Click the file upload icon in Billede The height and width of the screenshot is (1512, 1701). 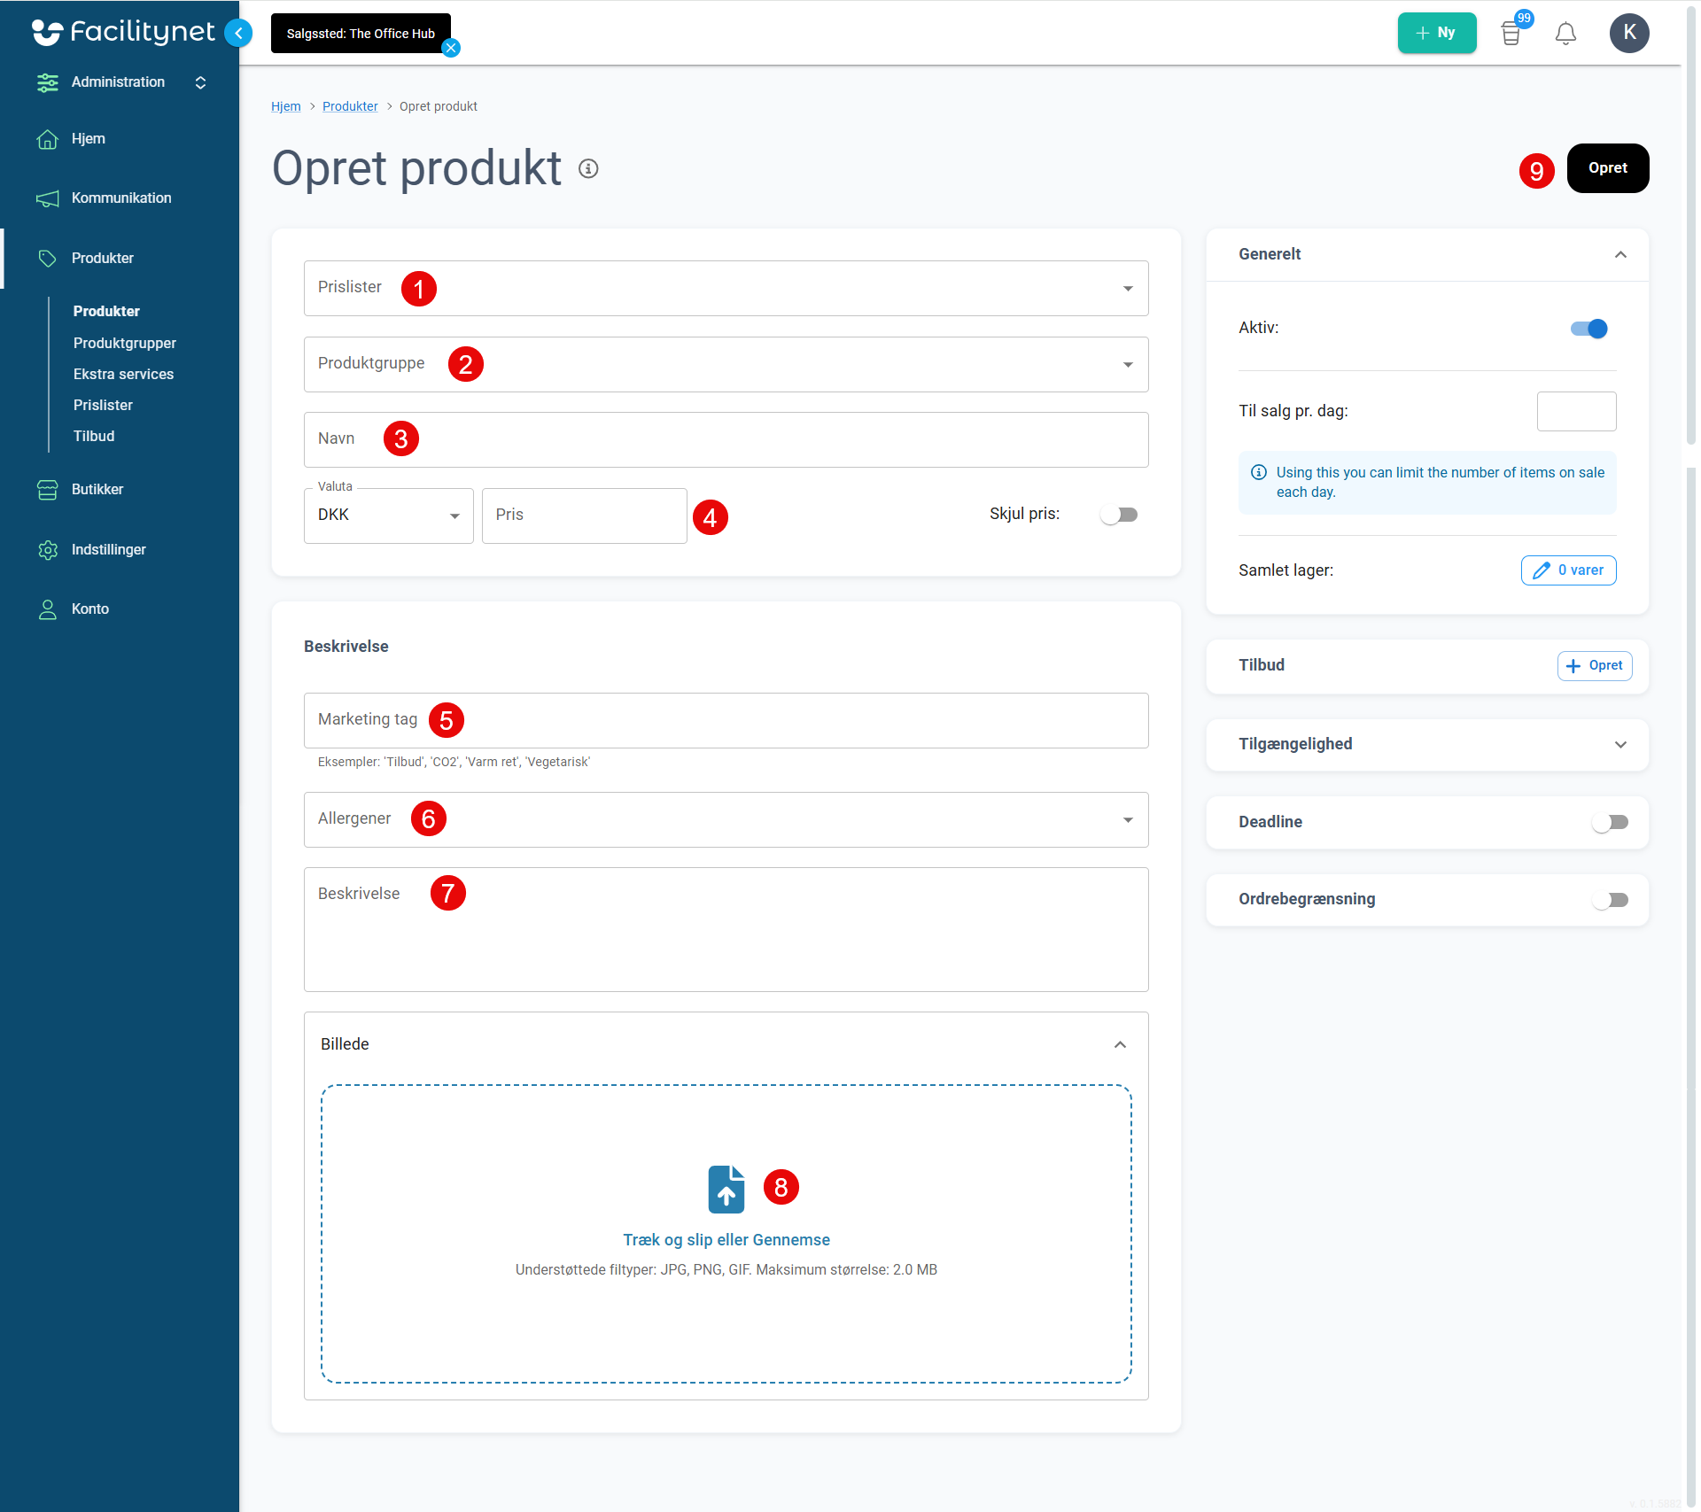[x=726, y=1189]
